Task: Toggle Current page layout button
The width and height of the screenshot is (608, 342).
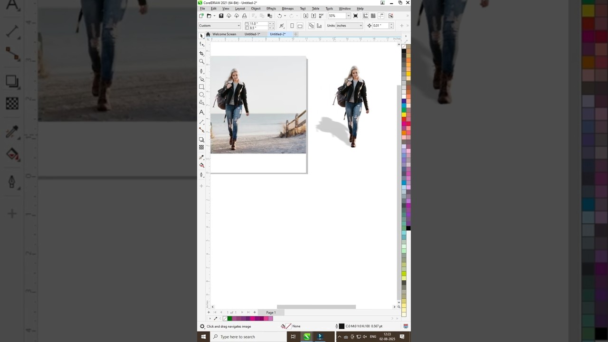Action: [x=319, y=26]
